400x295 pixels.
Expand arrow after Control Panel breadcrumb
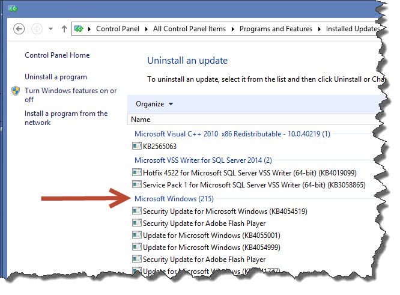click(147, 29)
